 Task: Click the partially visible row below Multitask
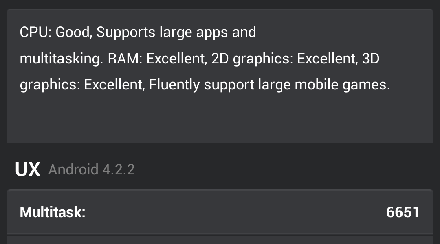pyautogui.click(x=220, y=240)
